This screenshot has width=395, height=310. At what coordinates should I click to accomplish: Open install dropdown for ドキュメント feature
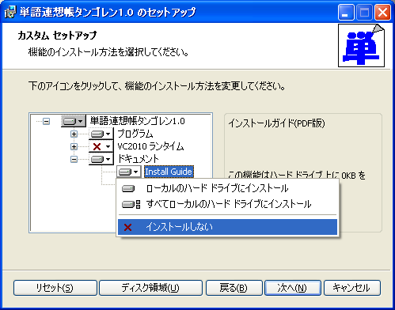click(x=101, y=159)
